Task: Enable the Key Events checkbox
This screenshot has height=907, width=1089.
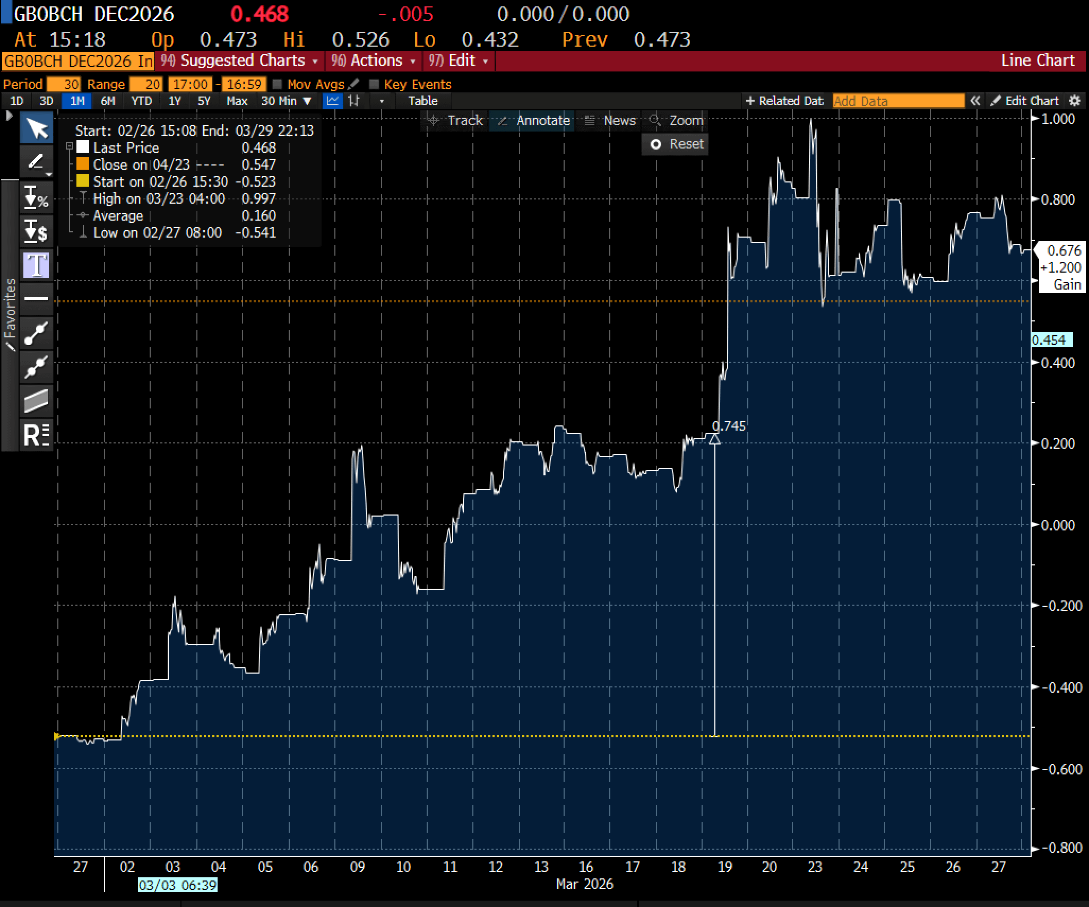Action: point(374,84)
